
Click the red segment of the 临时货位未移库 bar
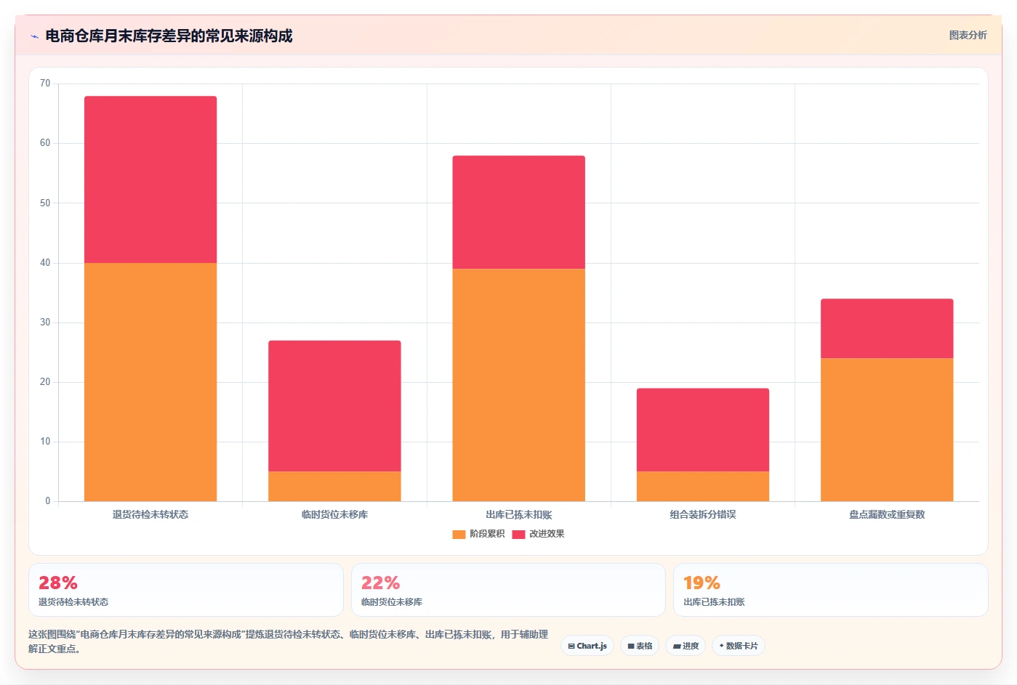[x=334, y=406]
